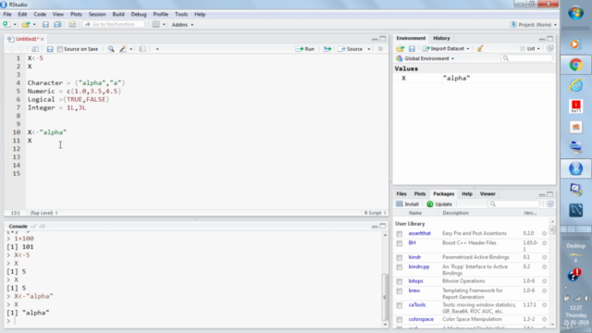This screenshot has height=333, width=592.
Task: Print the current file icon
Action: coord(72,24)
